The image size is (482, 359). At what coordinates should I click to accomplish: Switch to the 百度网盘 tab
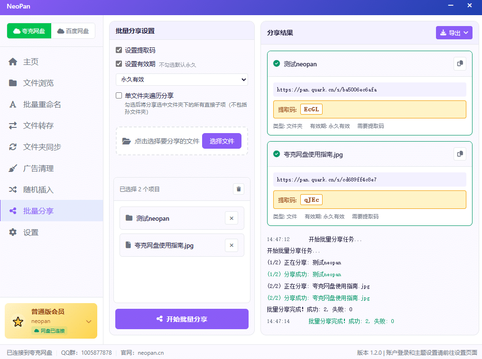(x=73, y=31)
